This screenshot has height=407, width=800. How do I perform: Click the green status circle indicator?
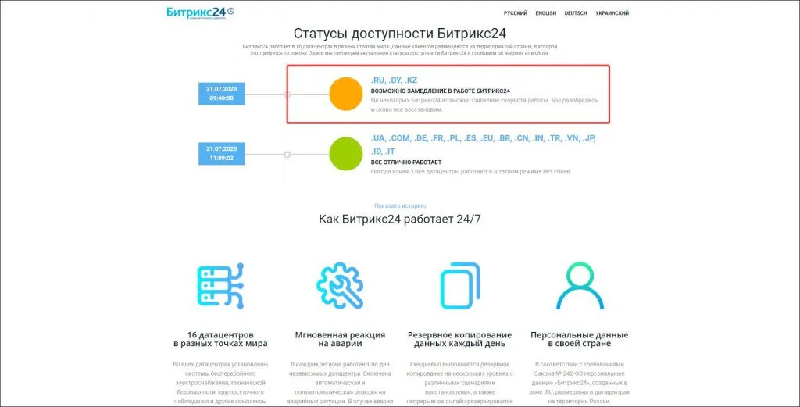[x=344, y=152]
